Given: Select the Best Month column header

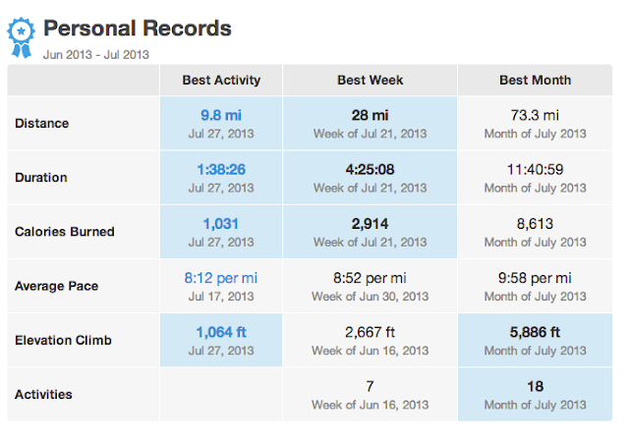Looking at the screenshot, I should pos(536,80).
